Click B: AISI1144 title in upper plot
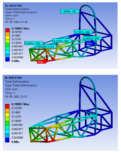 (x=13, y=6)
